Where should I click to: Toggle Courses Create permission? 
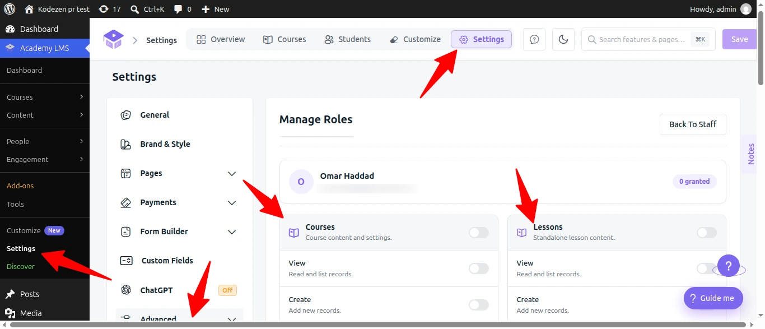point(479,305)
